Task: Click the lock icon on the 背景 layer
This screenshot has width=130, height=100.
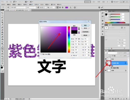Action: point(126,71)
